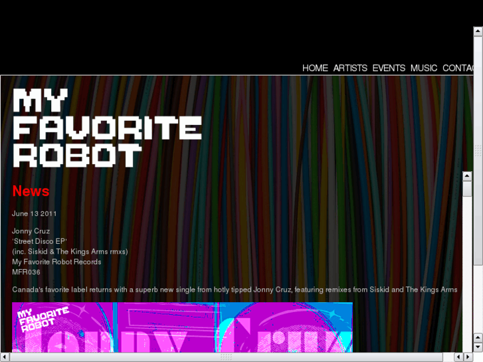483x362 pixels.
Task: Open the ARTISTS navigation link
Action: (x=350, y=68)
